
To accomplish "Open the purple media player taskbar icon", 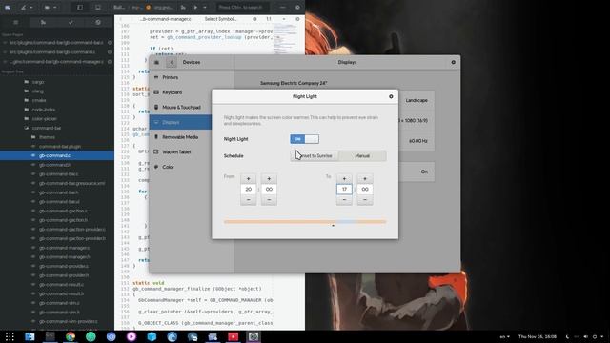I will pos(132,336).
